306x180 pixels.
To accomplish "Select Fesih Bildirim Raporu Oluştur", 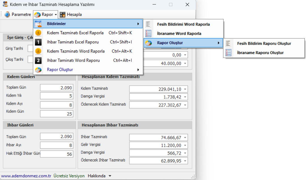I will click(x=264, y=44).
